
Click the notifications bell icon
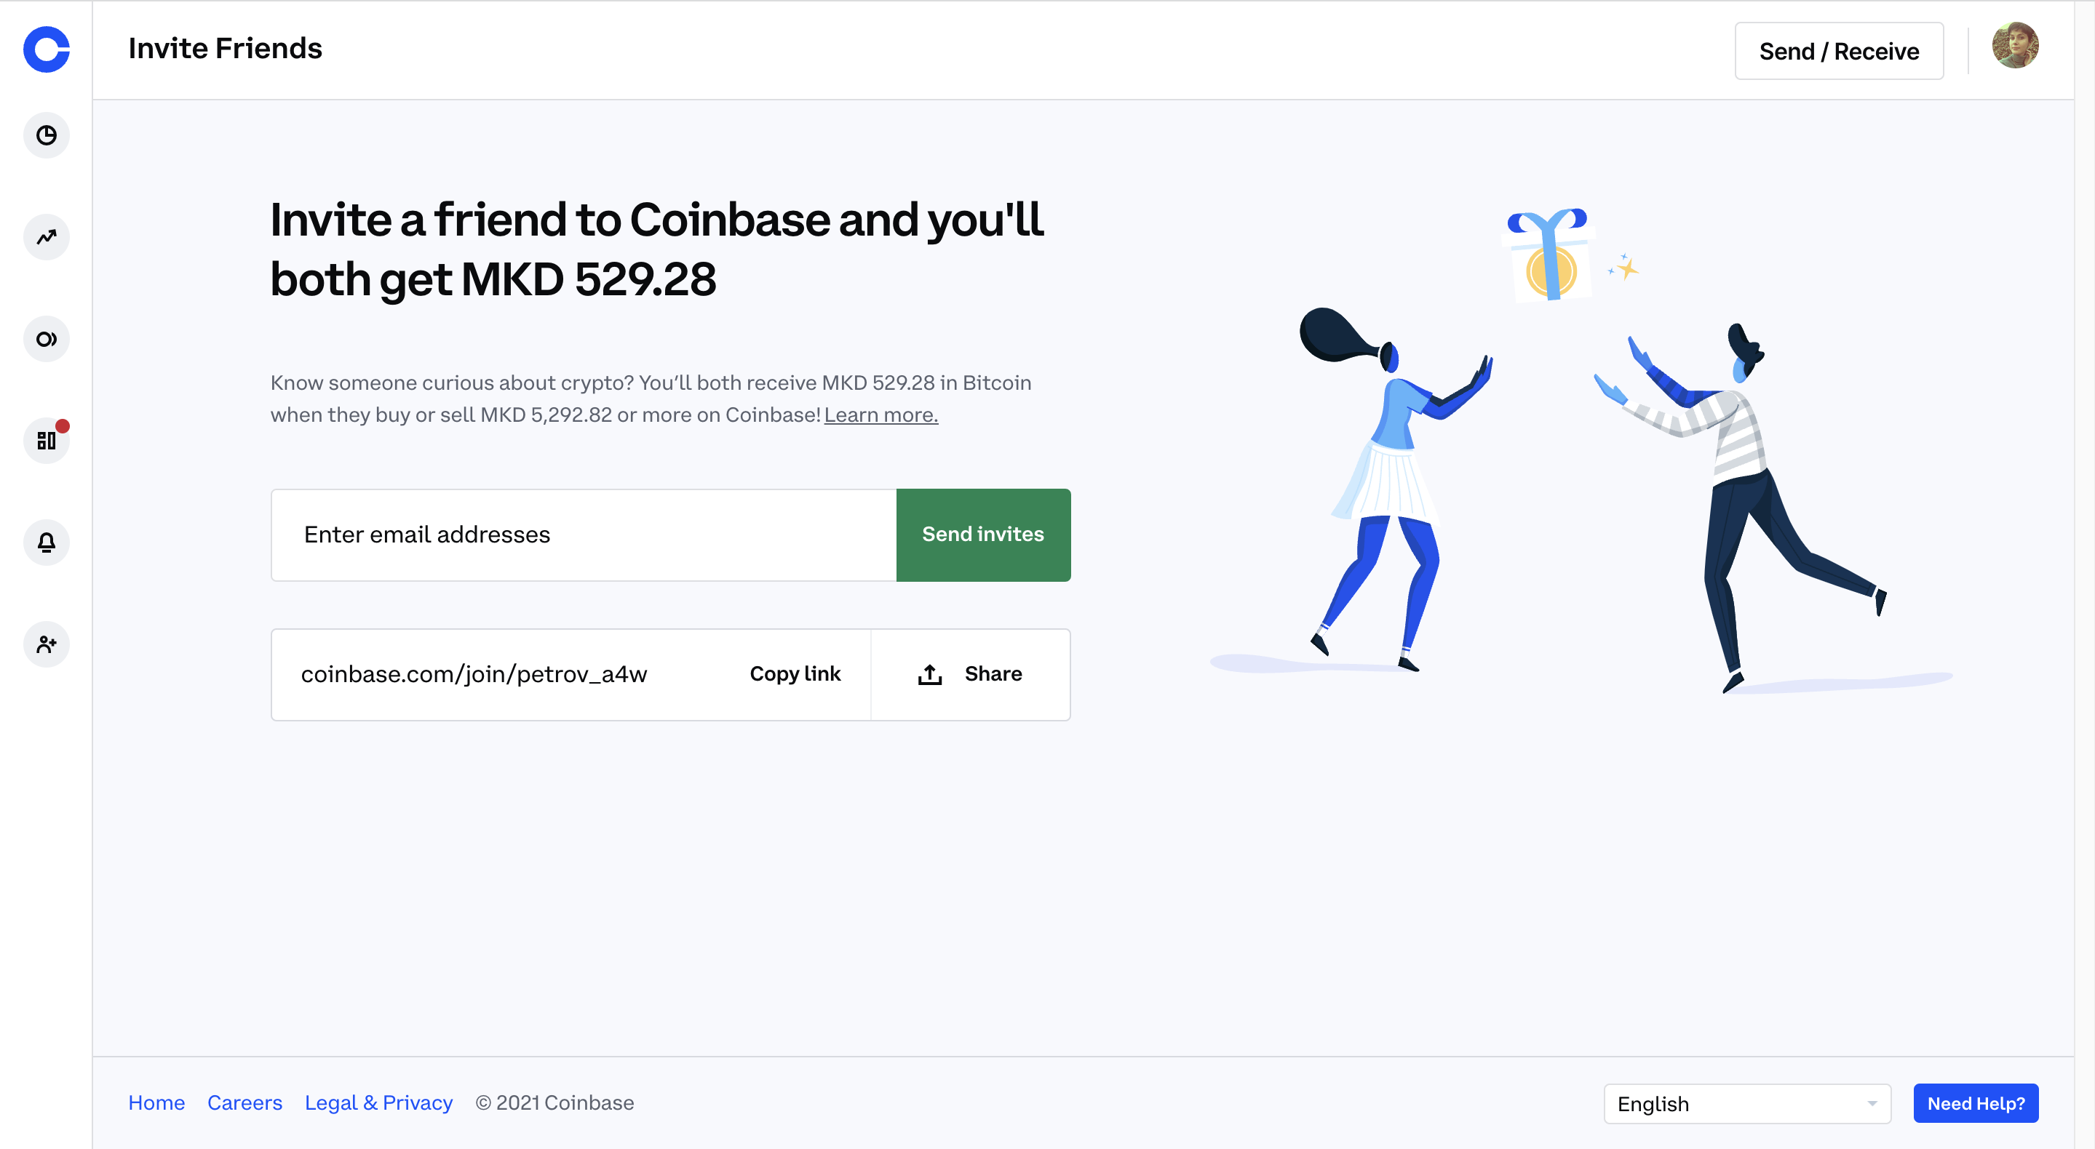click(x=47, y=540)
